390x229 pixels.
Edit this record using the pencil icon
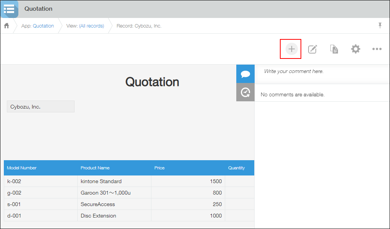[x=312, y=49]
